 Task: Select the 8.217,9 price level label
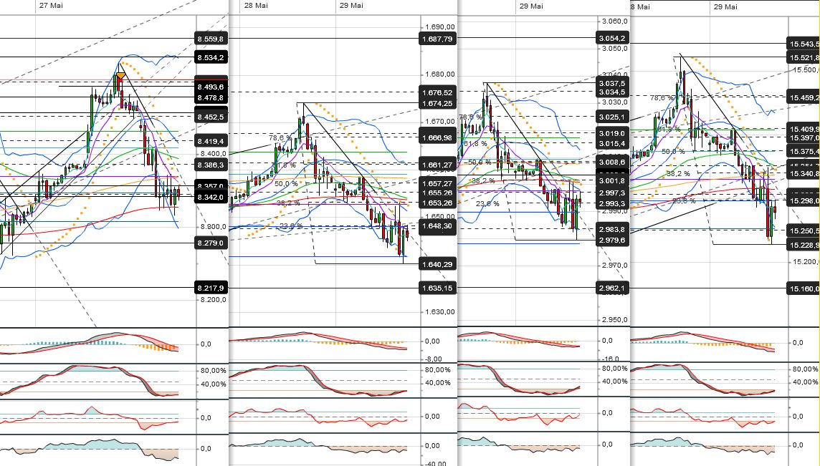211,288
